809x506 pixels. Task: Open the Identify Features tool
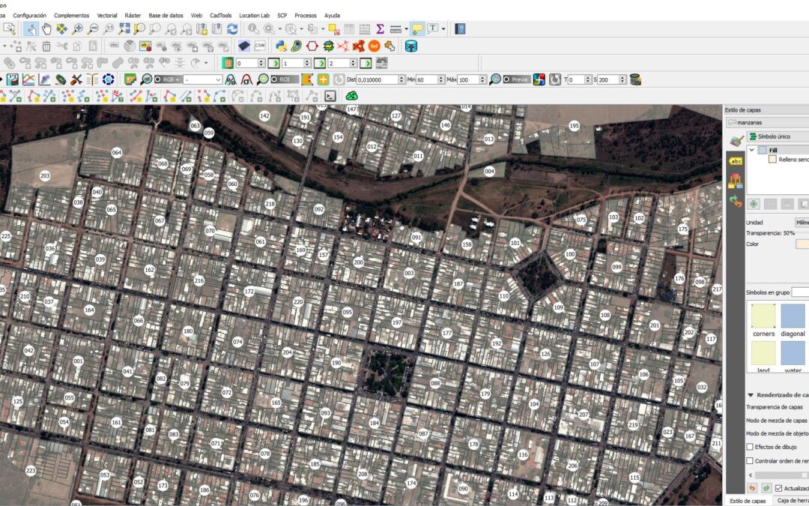tap(253, 29)
